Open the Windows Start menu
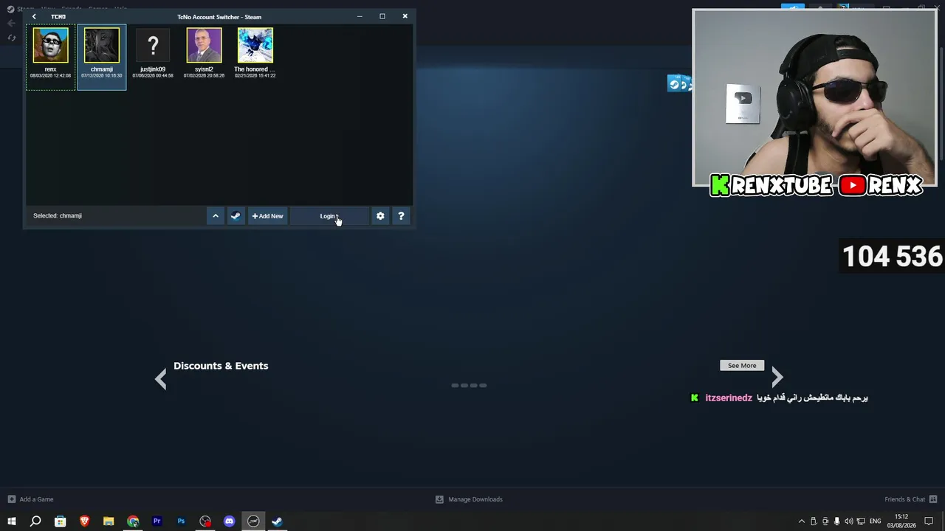The width and height of the screenshot is (945, 531). (x=12, y=521)
